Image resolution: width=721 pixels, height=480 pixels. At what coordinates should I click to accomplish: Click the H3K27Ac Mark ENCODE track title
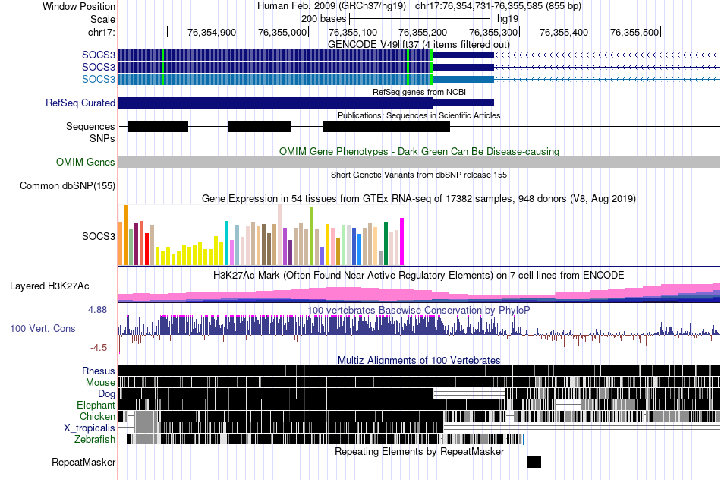click(x=419, y=276)
